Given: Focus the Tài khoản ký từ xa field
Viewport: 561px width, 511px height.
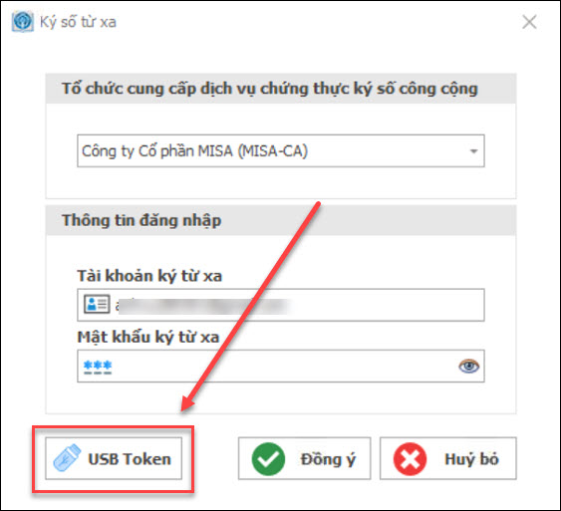Looking at the screenshot, I should (x=281, y=305).
